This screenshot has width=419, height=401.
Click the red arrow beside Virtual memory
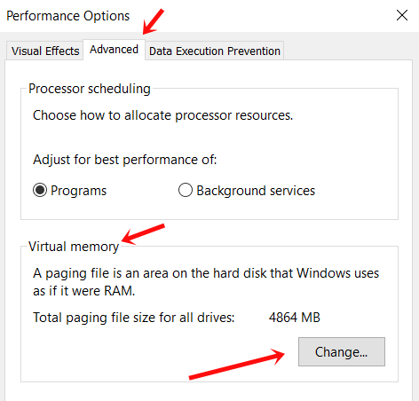click(x=143, y=234)
